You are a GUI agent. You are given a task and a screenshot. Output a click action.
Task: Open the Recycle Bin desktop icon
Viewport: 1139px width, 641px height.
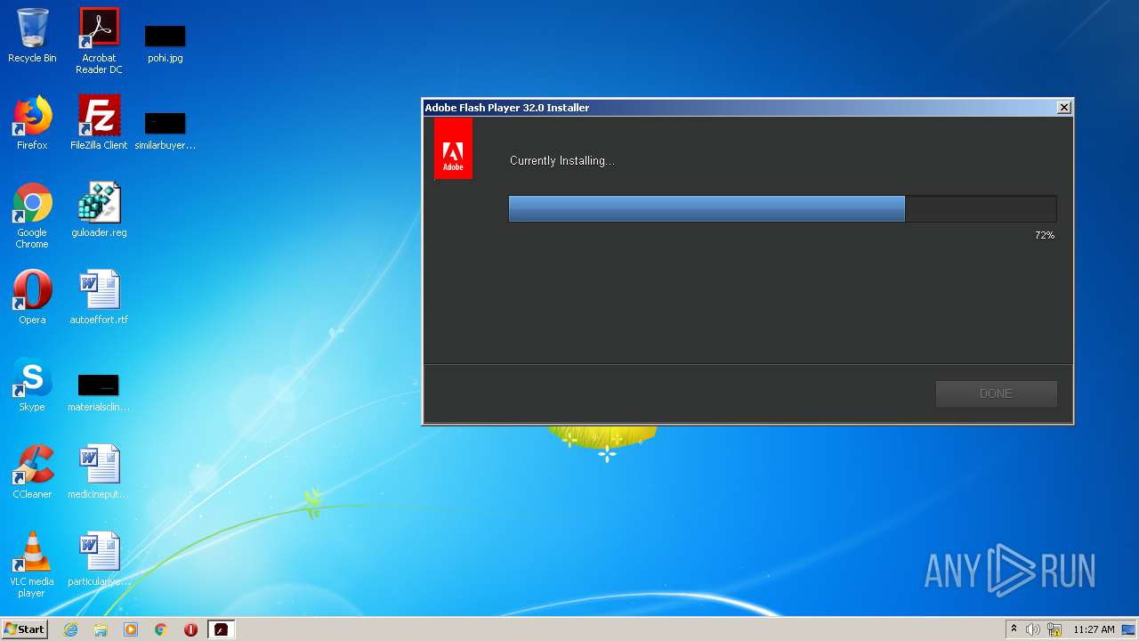(32, 36)
